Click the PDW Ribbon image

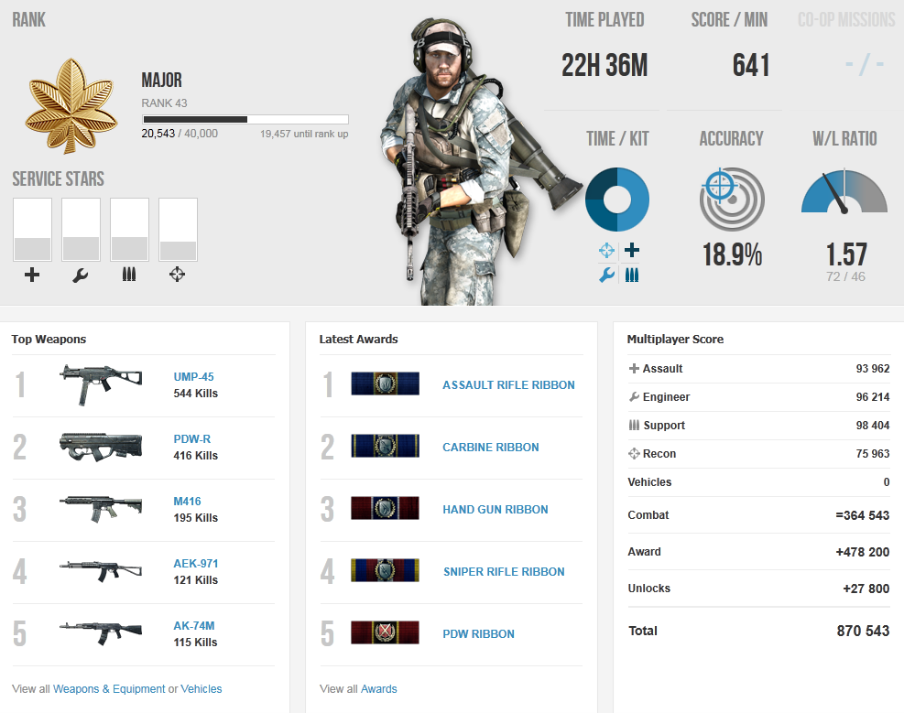click(385, 632)
